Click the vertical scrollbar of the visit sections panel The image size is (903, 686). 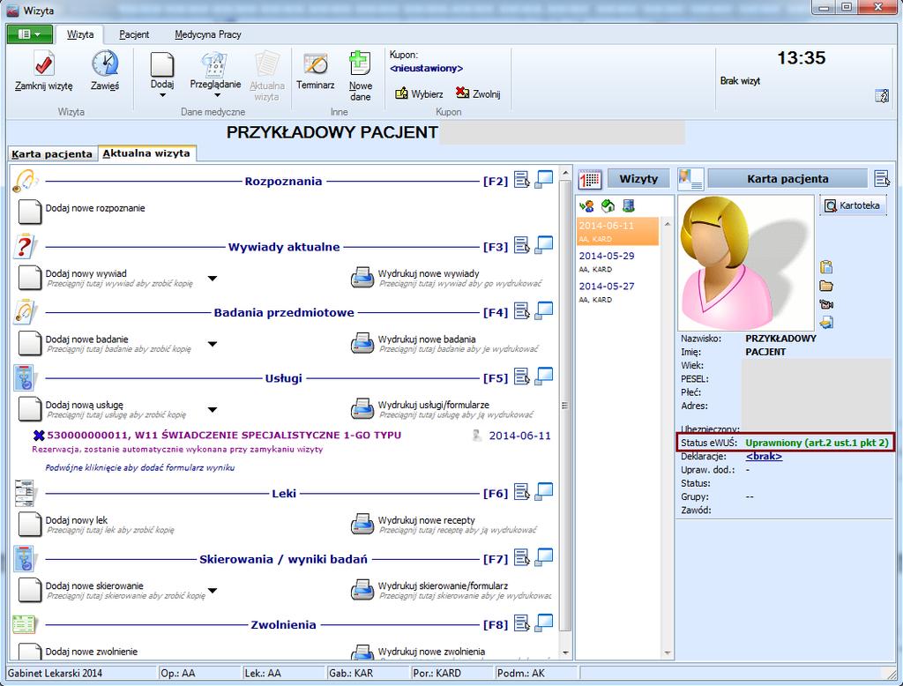pos(565,405)
